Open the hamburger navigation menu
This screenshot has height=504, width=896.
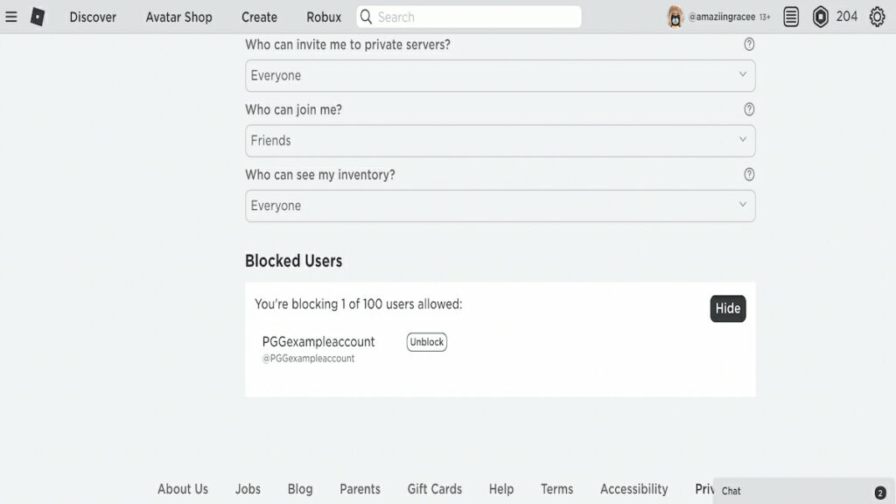click(11, 17)
